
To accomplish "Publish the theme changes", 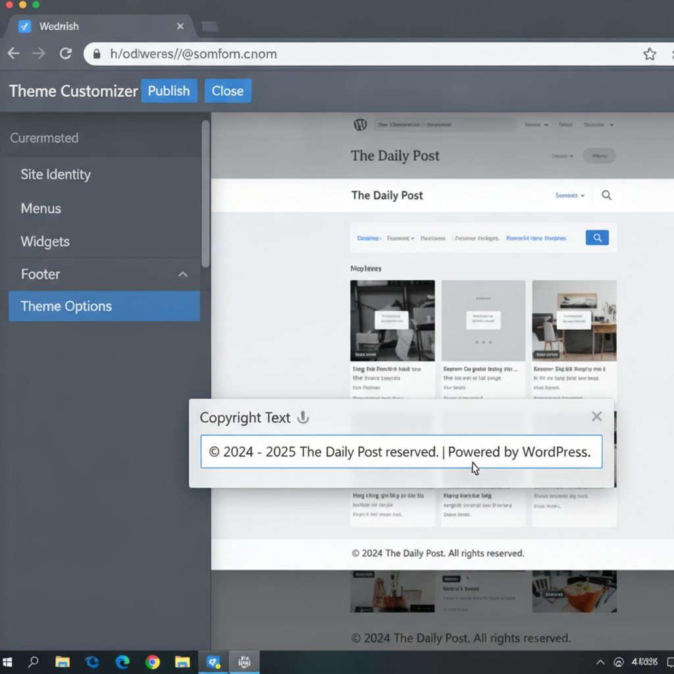I will (x=169, y=91).
